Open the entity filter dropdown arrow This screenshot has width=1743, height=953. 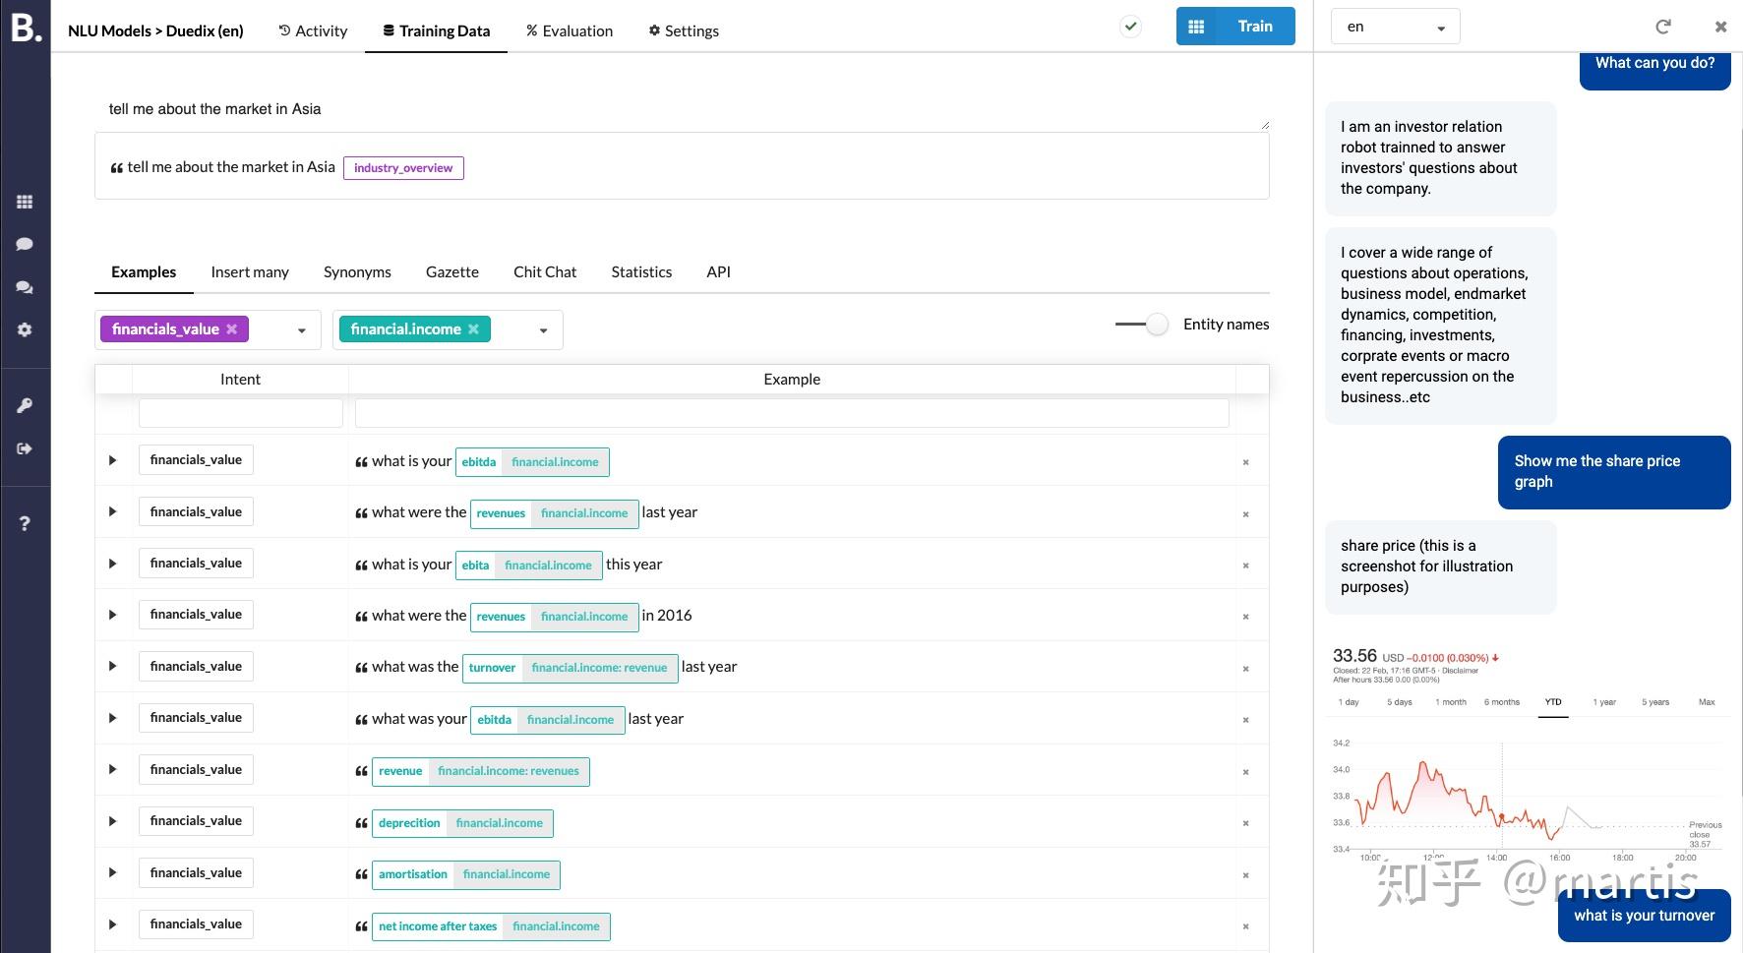pos(543,330)
